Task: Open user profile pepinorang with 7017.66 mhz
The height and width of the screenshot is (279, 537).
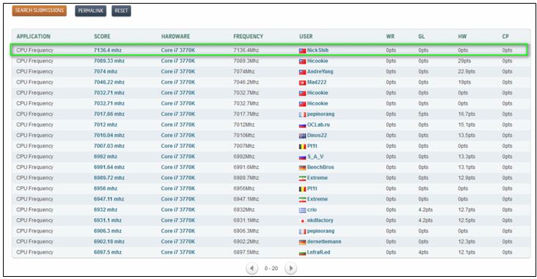Action: [x=321, y=114]
